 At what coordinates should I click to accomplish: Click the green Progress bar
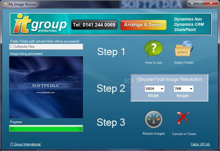[x=46, y=128]
